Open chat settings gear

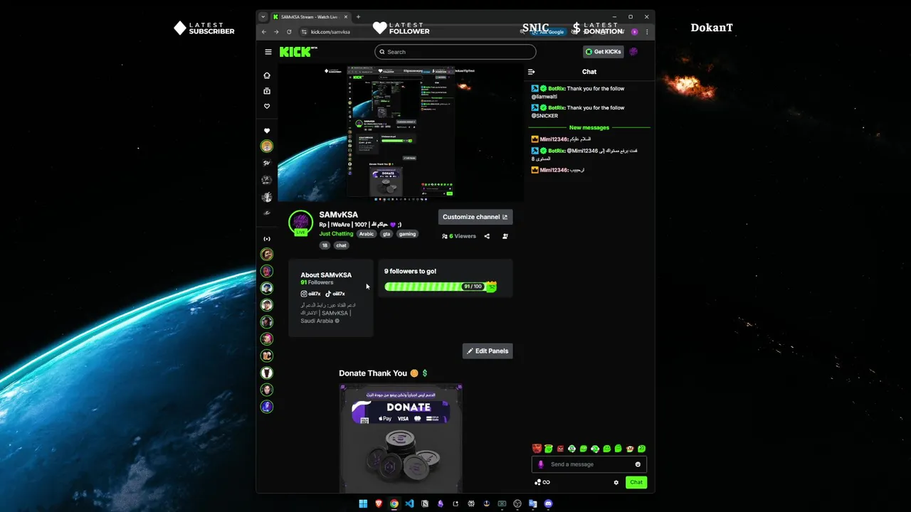click(x=616, y=482)
